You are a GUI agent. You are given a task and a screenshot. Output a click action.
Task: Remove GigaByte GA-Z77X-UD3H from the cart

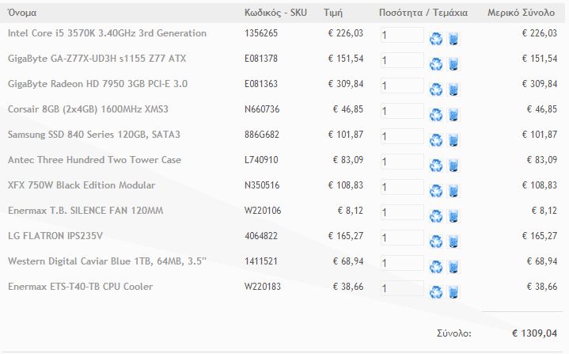tap(453, 64)
